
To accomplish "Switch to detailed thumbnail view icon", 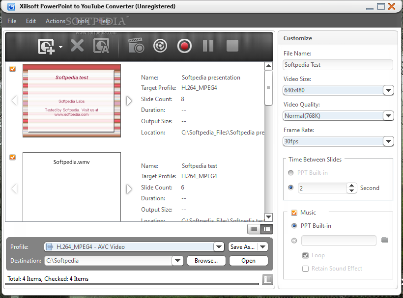I will coord(266,229).
